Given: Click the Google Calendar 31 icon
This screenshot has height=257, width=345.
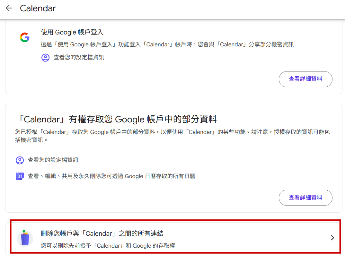Looking at the screenshot, I should pyautogui.click(x=20, y=176).
